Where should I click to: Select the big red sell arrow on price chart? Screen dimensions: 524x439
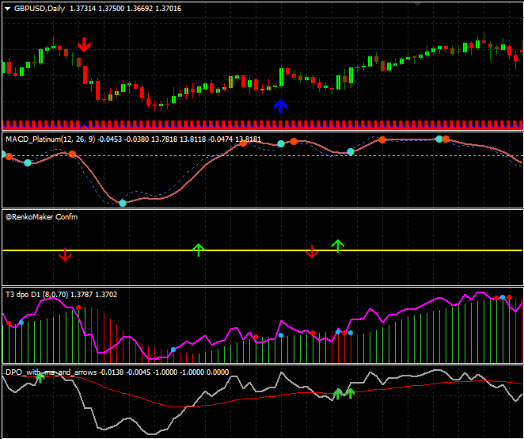pyautogui.click(x=84, y=45)
